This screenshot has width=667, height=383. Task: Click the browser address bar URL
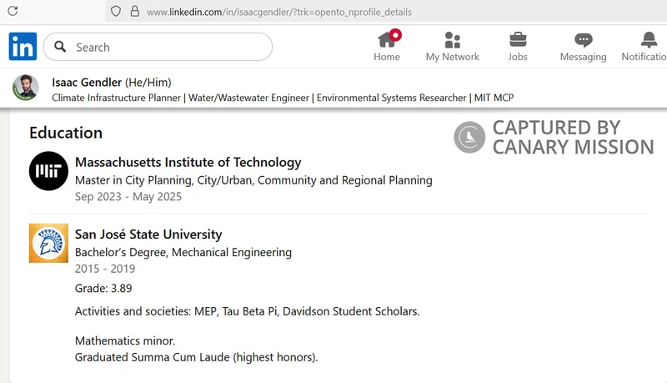coord(278,13)
